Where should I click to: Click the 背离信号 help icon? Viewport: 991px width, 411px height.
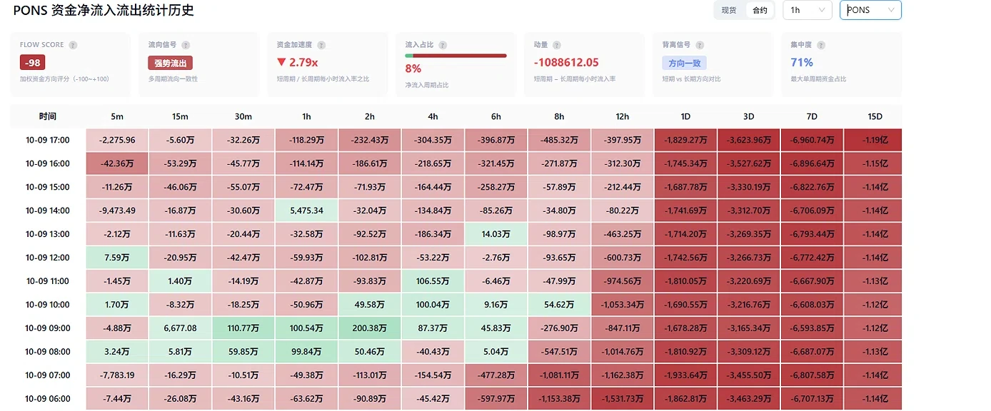click(x=700, y=45)
